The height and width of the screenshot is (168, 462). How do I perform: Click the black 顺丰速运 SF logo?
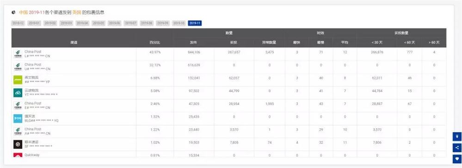click(x=18, y=144)
